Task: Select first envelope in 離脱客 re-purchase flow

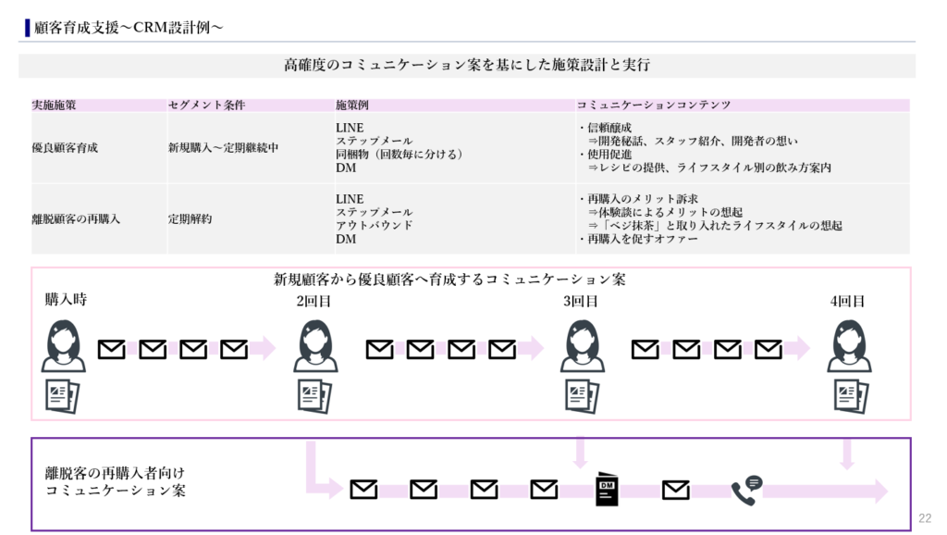Action: click(363, 490)
